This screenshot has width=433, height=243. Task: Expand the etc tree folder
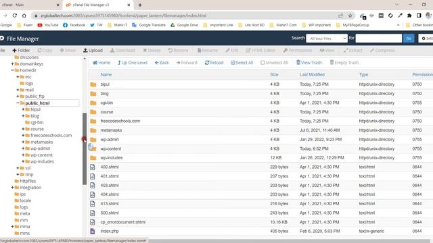point(18,77)
